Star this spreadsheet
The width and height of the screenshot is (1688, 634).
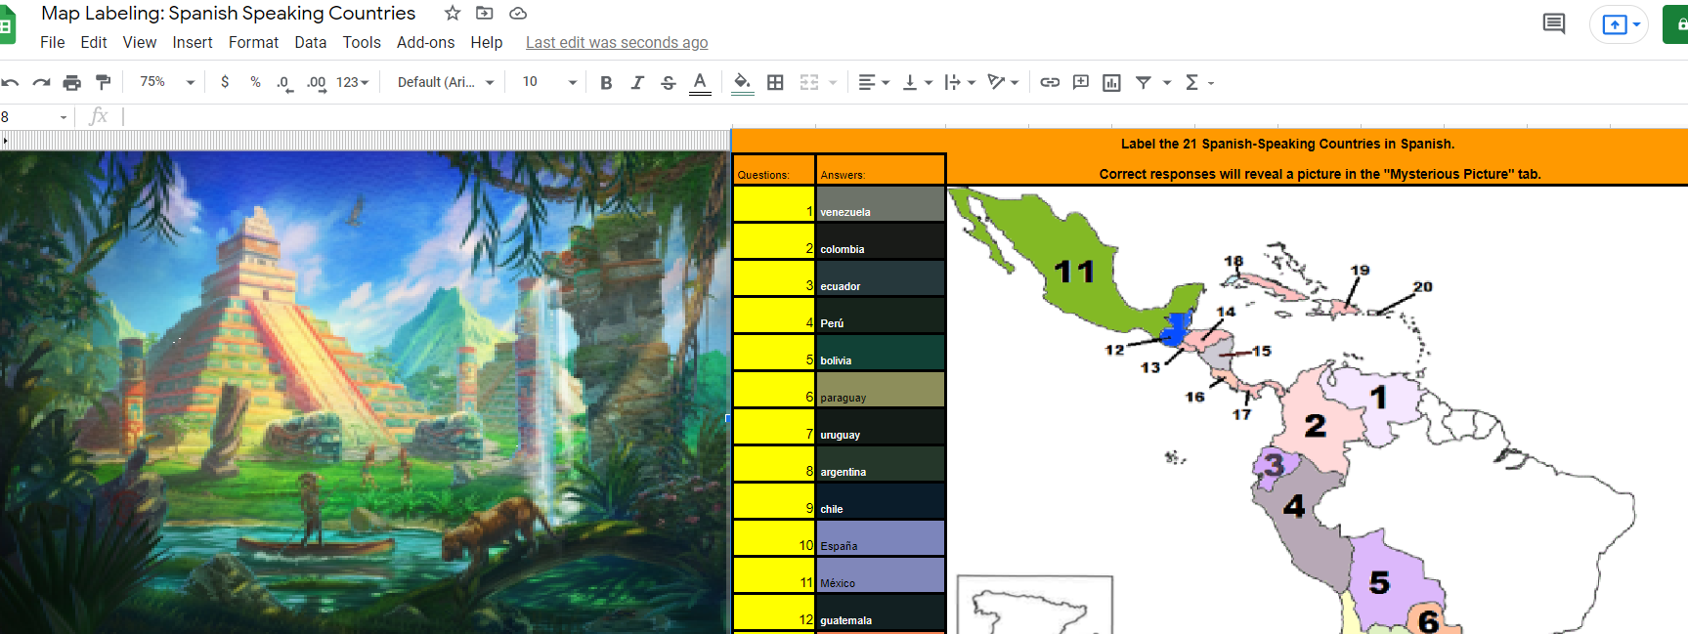(x=453, y=14)
